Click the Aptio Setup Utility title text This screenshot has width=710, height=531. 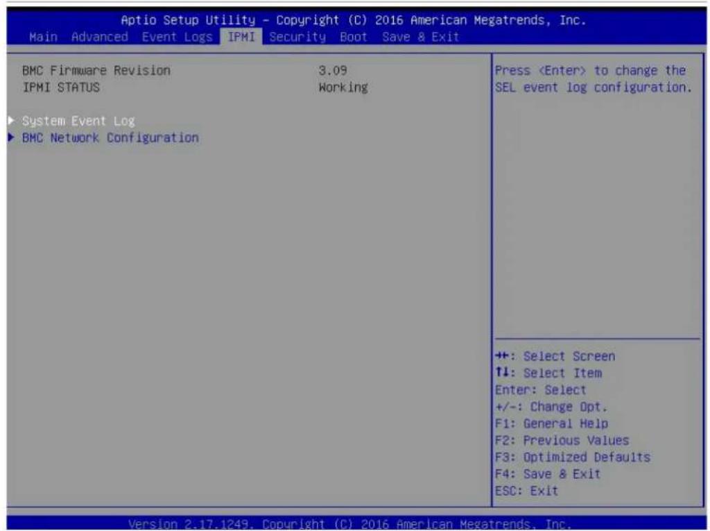[x=353, y=20]
